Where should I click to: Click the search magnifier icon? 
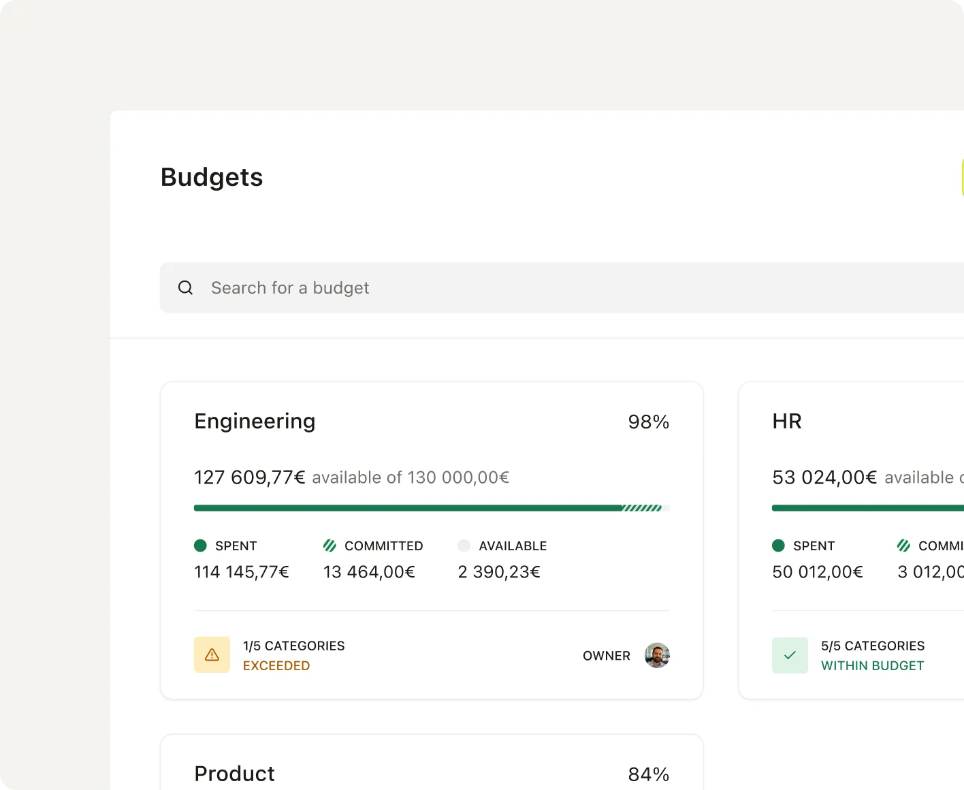(185, 287)
